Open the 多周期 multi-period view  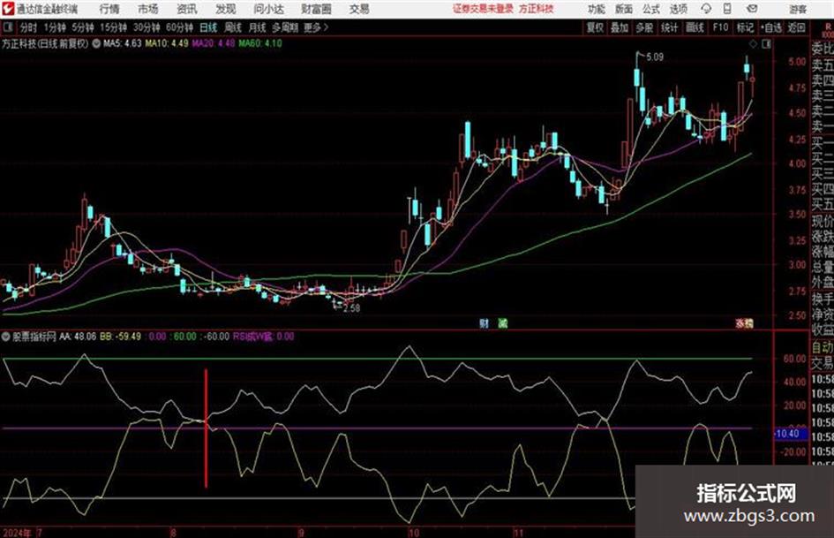pos(285,27)
